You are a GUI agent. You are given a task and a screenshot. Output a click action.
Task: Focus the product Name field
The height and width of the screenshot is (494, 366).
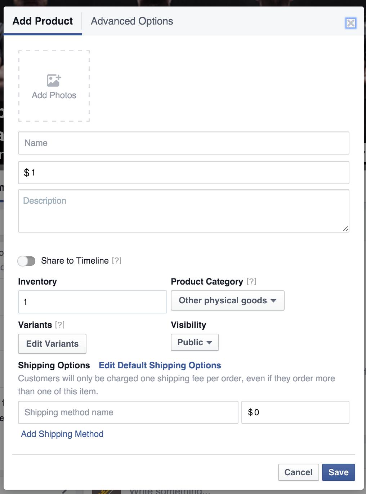pos(183,143)
